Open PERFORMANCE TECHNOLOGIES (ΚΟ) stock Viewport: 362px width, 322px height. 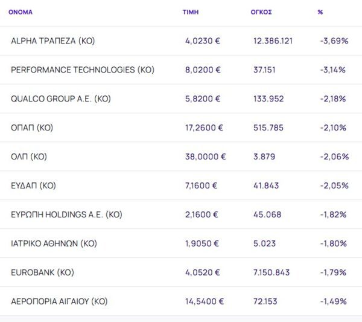click(83, 69)
